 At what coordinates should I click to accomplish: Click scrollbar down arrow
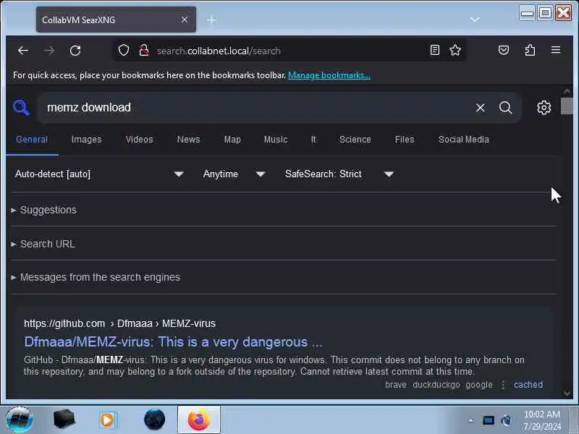click(x=567, y=393)
